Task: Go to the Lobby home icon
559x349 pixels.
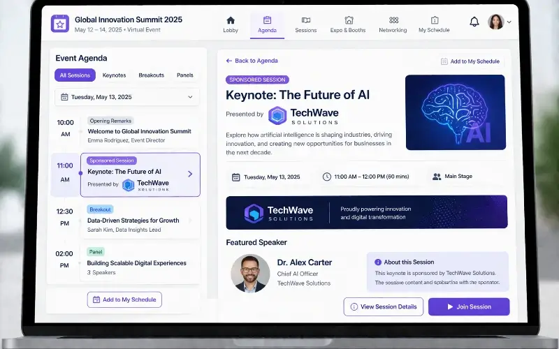Action: (231, 20)
